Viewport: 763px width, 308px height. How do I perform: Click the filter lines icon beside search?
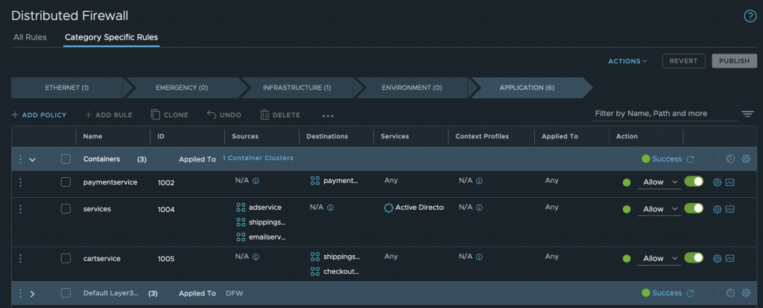tap(747, 114)
